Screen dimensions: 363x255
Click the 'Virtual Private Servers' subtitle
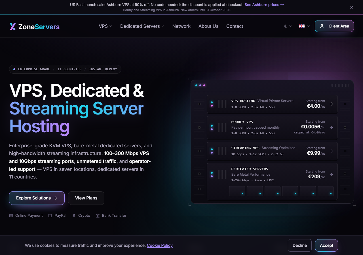[275, 101]
